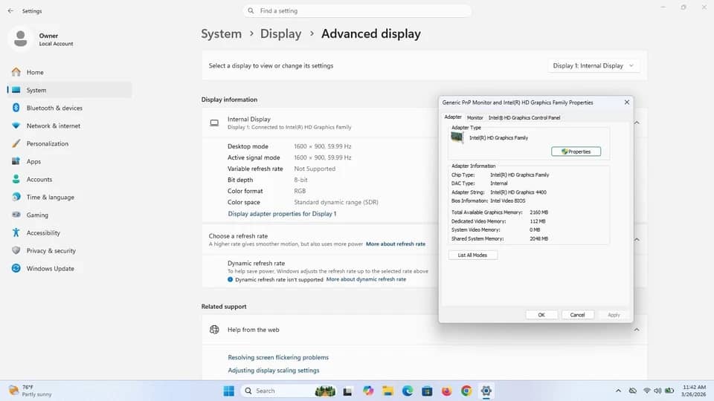Open Microsoft Store from the taskbar
Image resolution: width=714 pixels, height=401 pixels.
(427, 391)
